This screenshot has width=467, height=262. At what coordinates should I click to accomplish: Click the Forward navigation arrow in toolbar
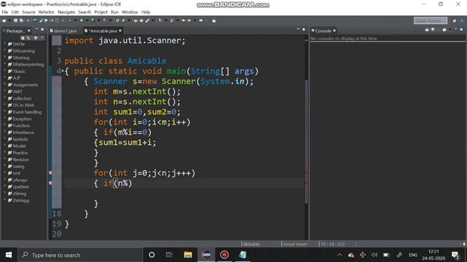coord(201,20)
